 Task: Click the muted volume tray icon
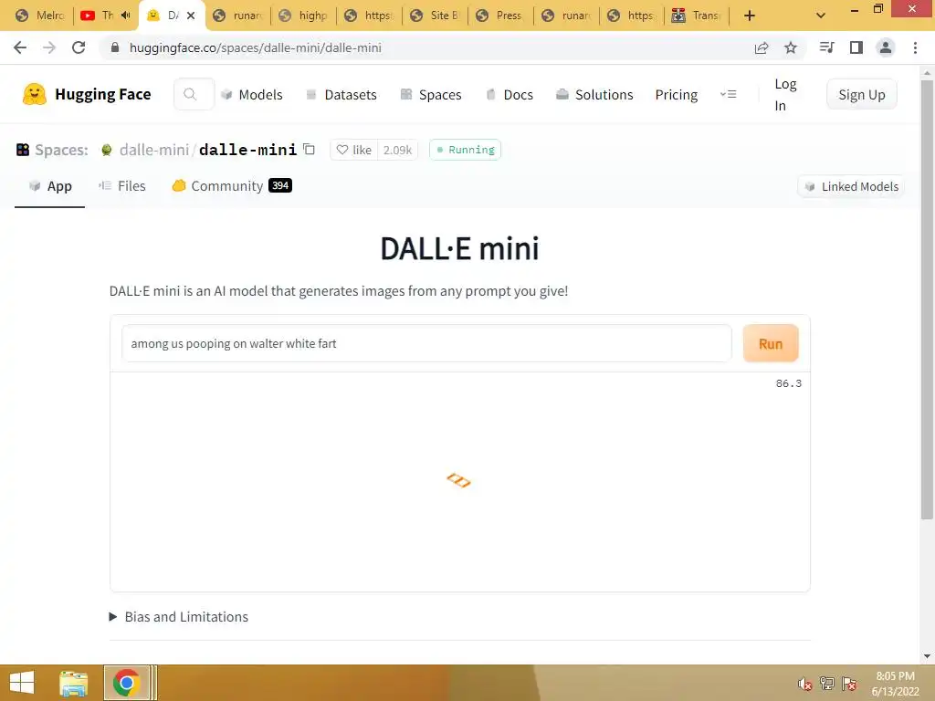[x=805, y=684]
